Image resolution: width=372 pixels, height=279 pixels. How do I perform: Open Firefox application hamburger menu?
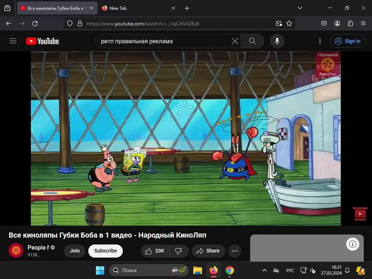pos(363,24)
